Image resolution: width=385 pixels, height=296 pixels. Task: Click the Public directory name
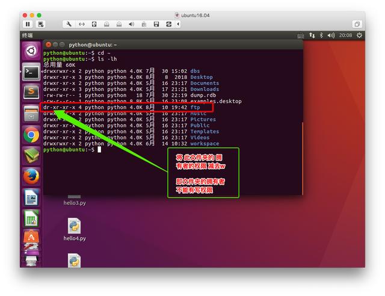(x=200, y=126)
